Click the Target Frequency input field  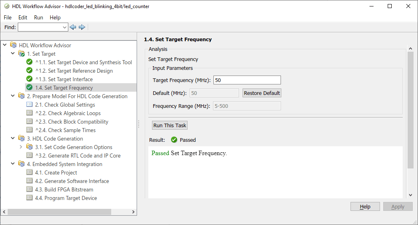tap(247, 80)
